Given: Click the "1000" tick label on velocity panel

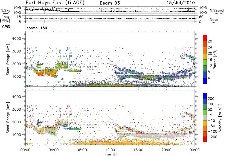Looking at the screenshot, I should click(x=17, y=135).
